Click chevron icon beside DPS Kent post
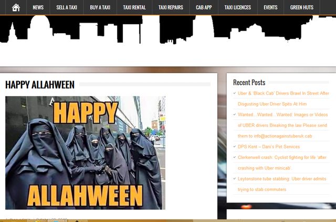 [235, 147]
